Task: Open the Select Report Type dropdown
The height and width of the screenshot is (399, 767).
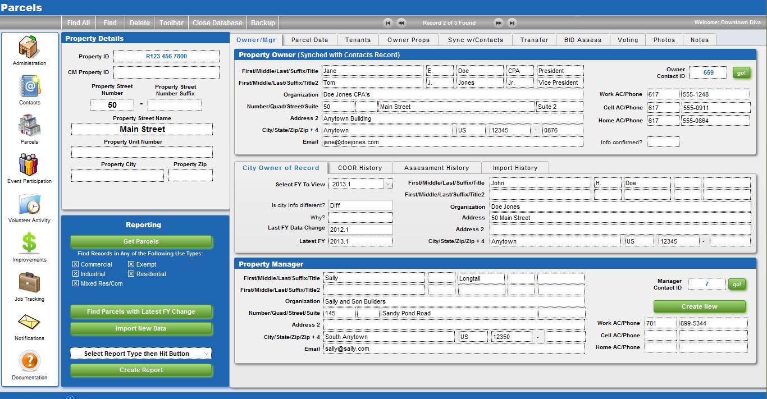Action: pos(141,354)
